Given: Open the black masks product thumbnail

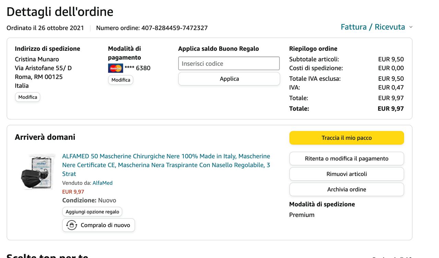Looking at the screenshot, I should pyautogui.click(x=37, y=171).
